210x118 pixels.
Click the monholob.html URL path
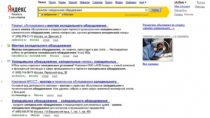[38, 56]
